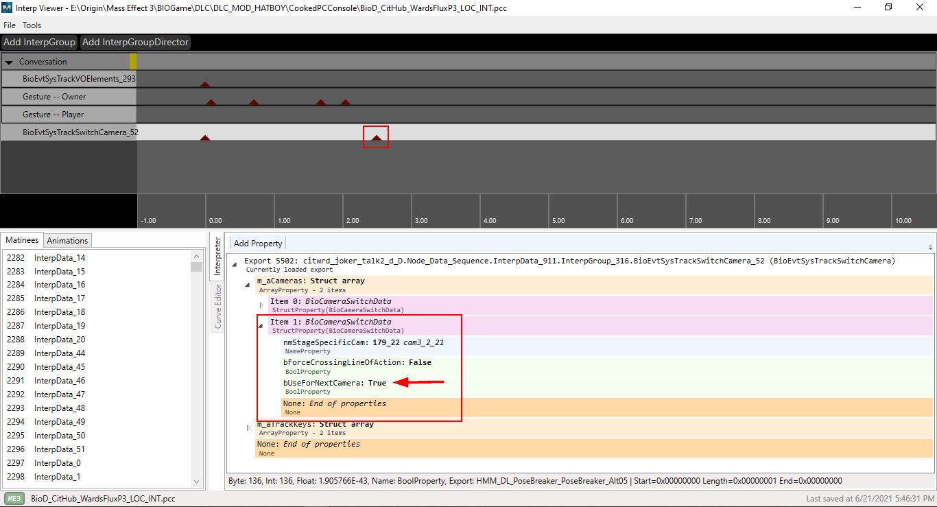
Task: Select the Gesture -- Owner keyframe near 1.55
Action: pyautogui.click(x=320, y=102)
